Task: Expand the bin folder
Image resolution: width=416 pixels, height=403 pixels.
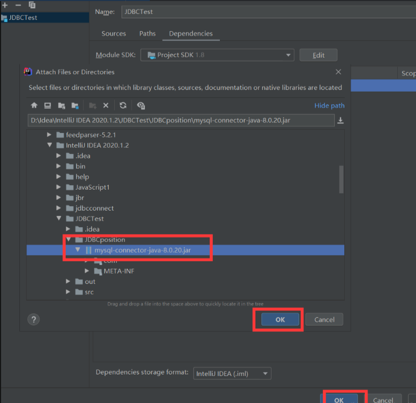Action: click(59, 166)
